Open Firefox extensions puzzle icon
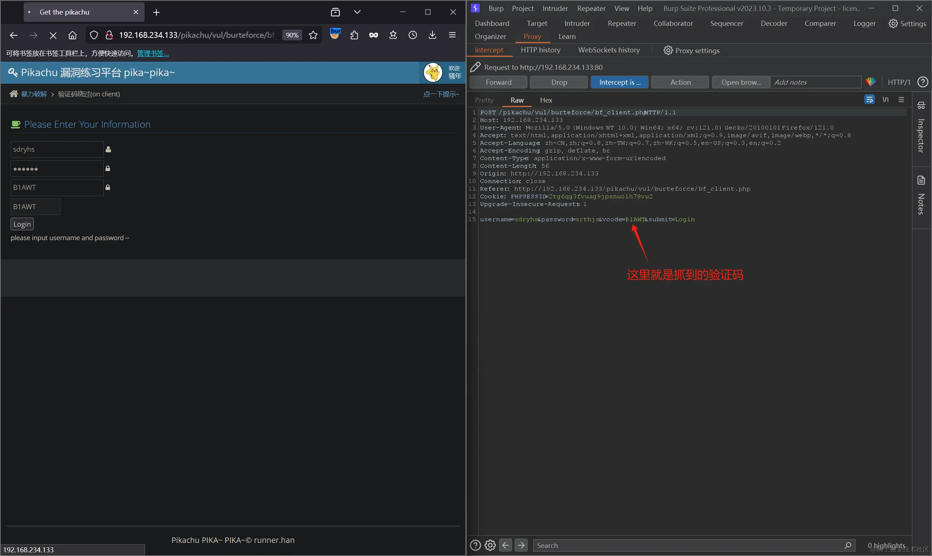Screen dimensions: 932x556 (354, 35)
